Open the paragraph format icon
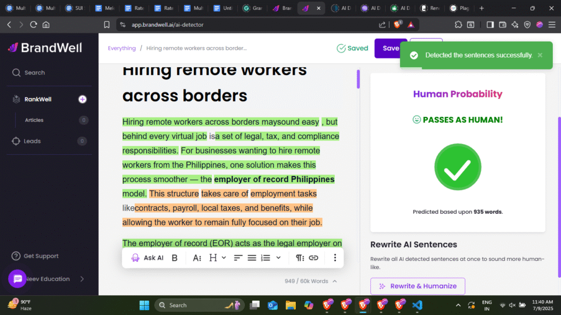The height and width of the screenshot is (315, 561). coord(300,258)
